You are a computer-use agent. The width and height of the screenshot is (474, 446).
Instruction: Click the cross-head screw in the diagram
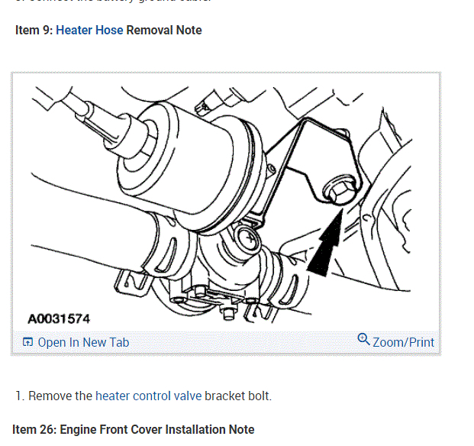click(250, 238)
